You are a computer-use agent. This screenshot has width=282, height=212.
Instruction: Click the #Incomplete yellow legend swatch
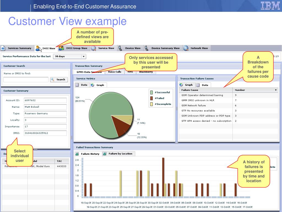pos(151,104)
